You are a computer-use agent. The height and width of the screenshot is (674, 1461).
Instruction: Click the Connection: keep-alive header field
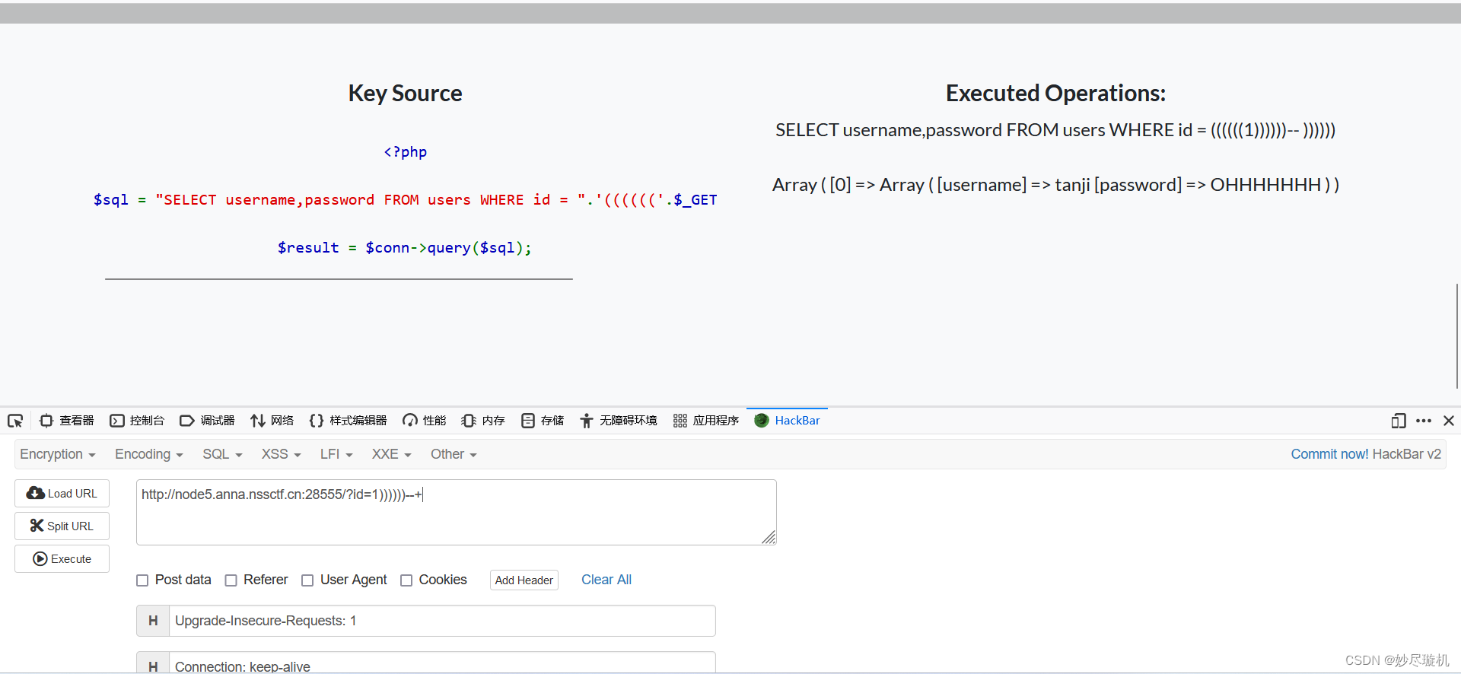pyautogui.click(x=442, y=663)
